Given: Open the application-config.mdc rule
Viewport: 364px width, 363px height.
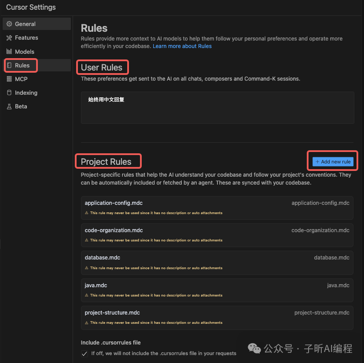Looking at the screenshot, I should [x=217, y=208].
